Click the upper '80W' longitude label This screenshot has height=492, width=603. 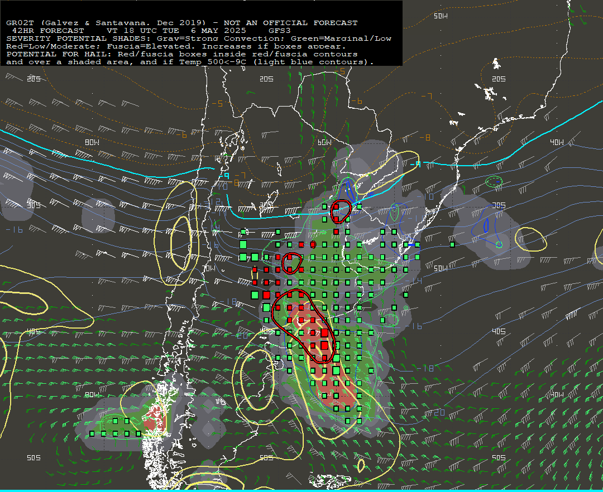pos(92,142)
